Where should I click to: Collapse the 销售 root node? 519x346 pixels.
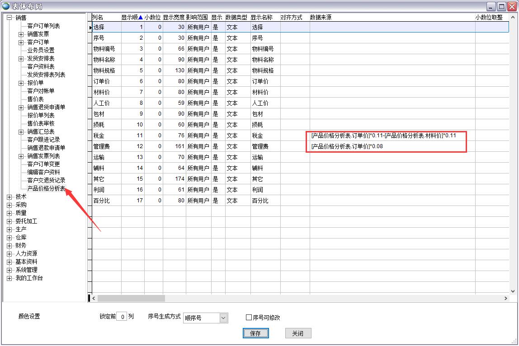tap(9, 18)
